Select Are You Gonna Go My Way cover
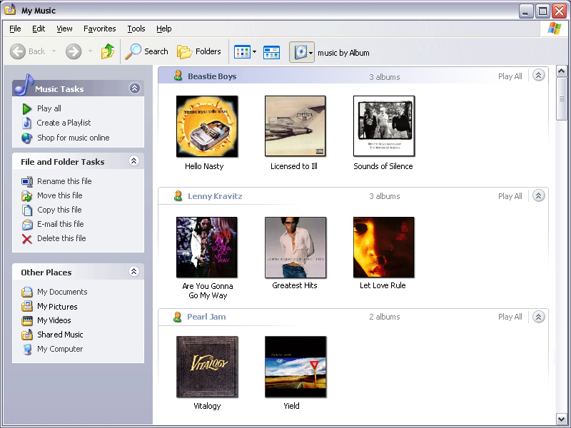The image size is (571, 428). tap(206, 247)
